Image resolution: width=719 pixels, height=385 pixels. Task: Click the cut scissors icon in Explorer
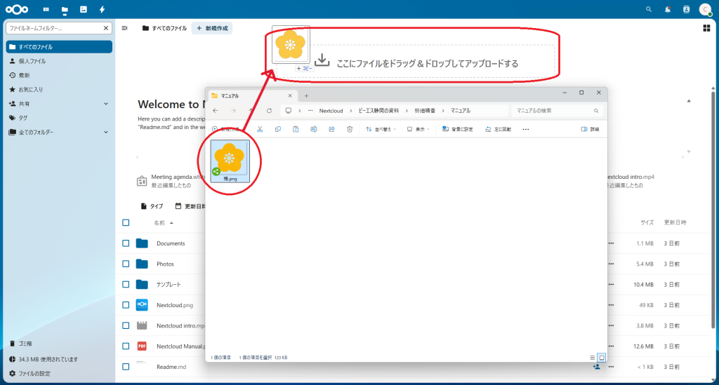[x=260, y=129]
